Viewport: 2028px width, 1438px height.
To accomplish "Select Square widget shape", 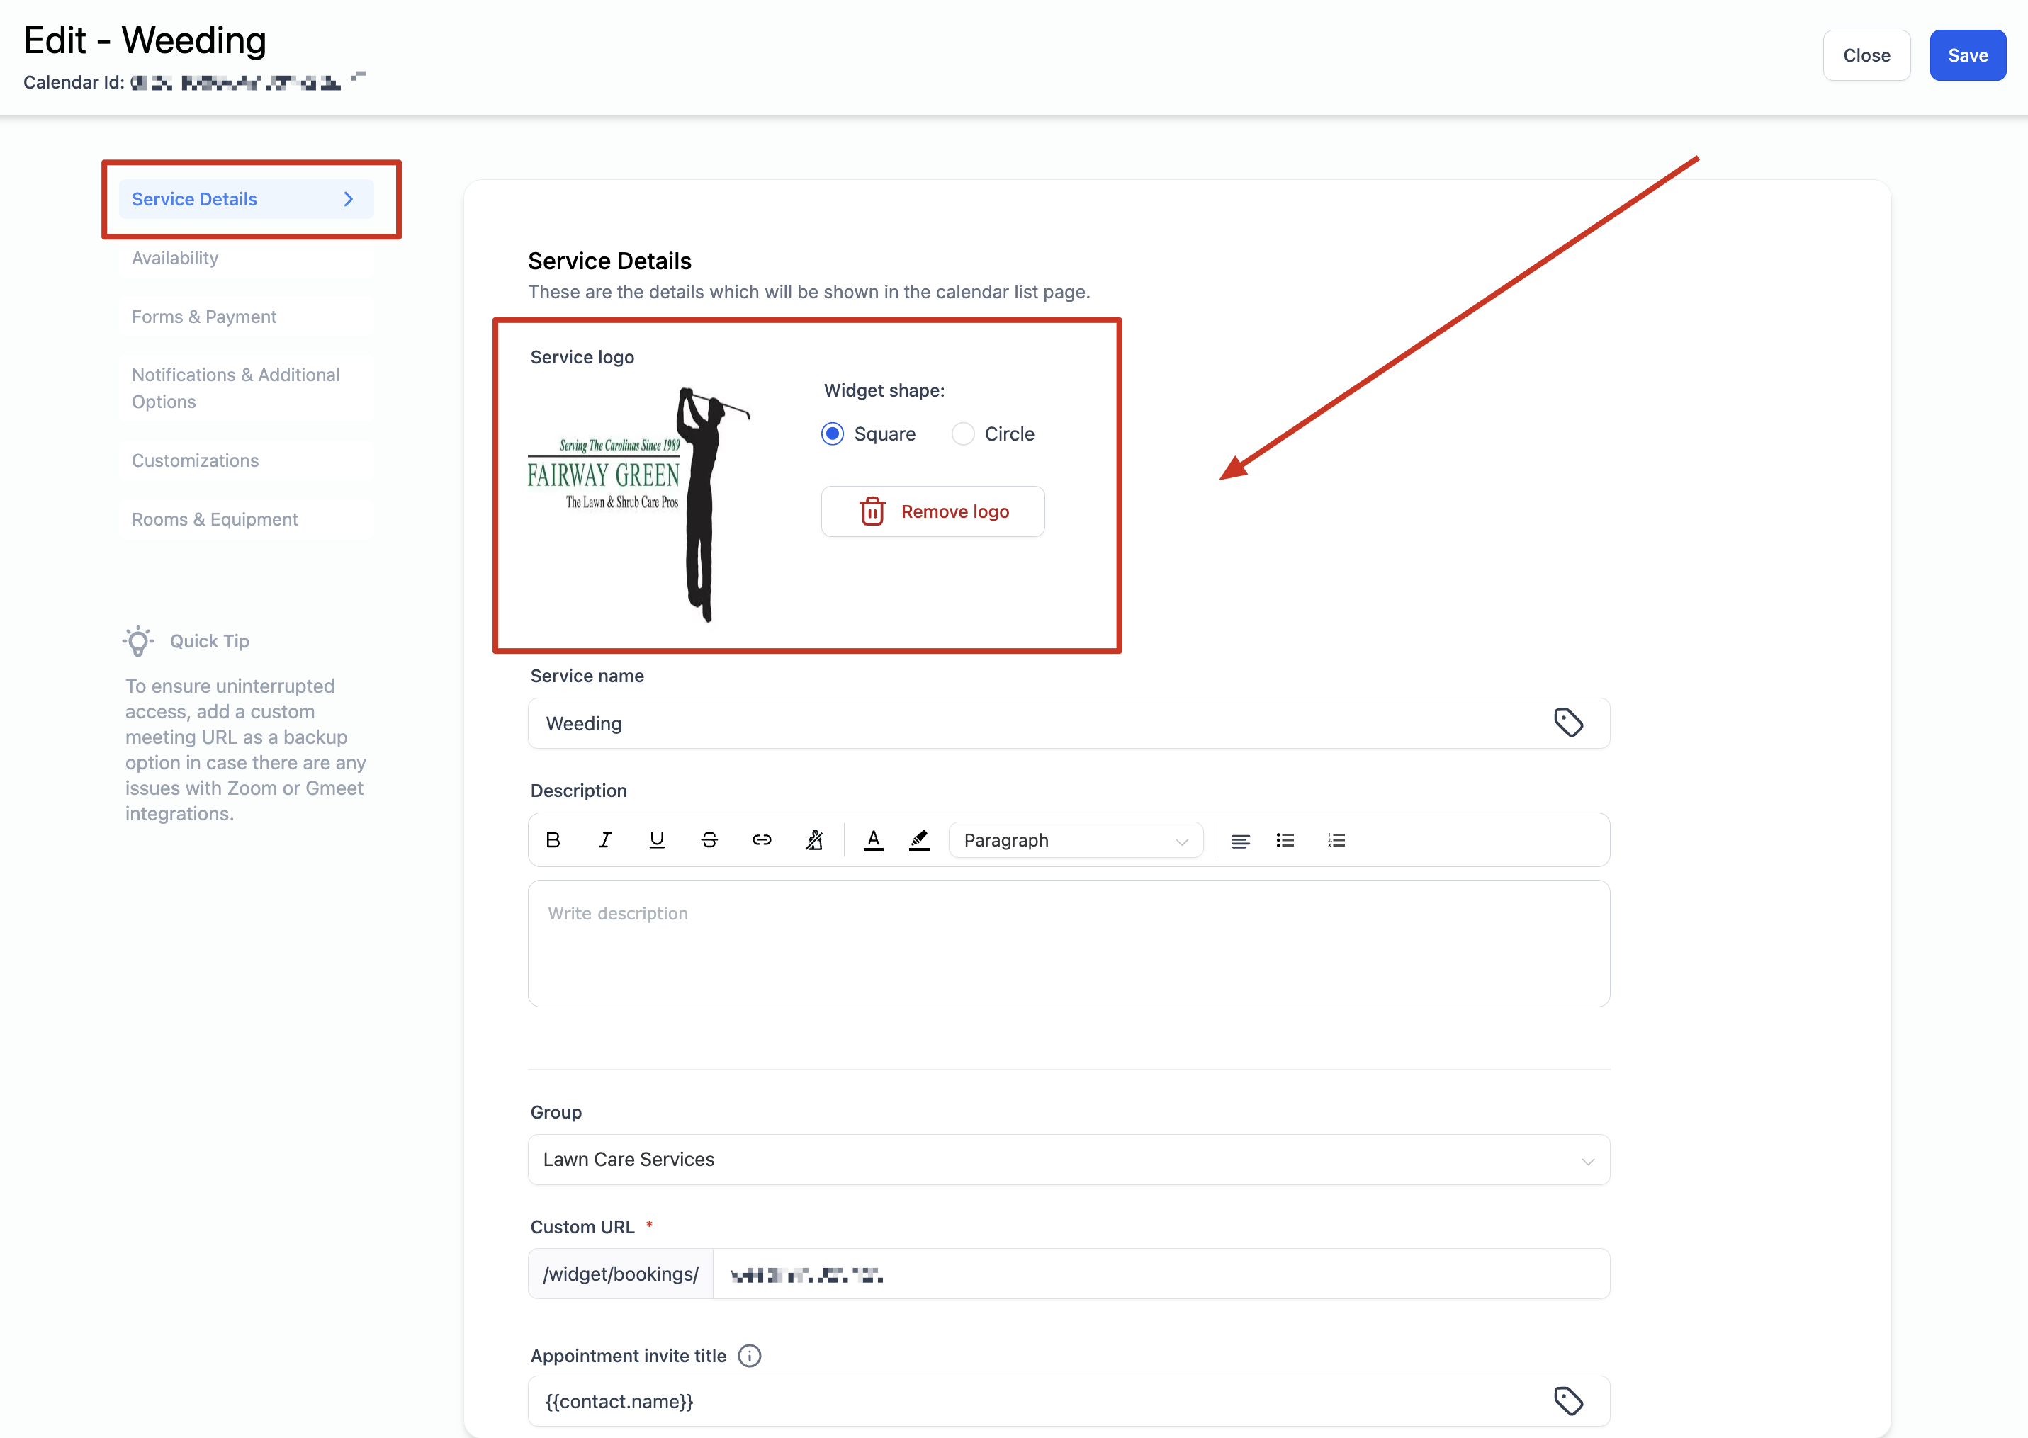I will pyautogui.click(x=833, y=434).
